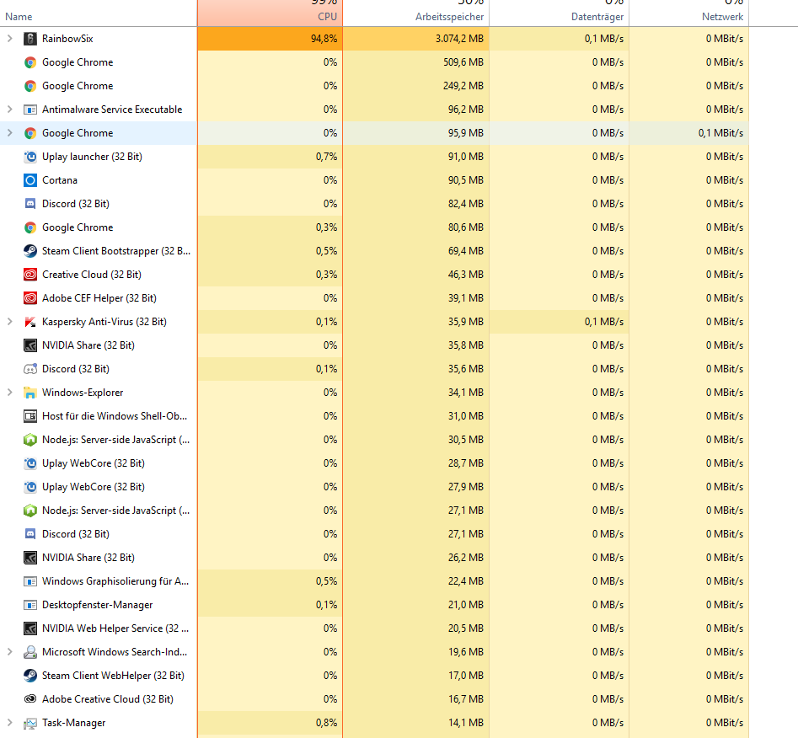
Task: Select the Windows Graphisolierung 22,4 MB cell
Action: (415, 581)
